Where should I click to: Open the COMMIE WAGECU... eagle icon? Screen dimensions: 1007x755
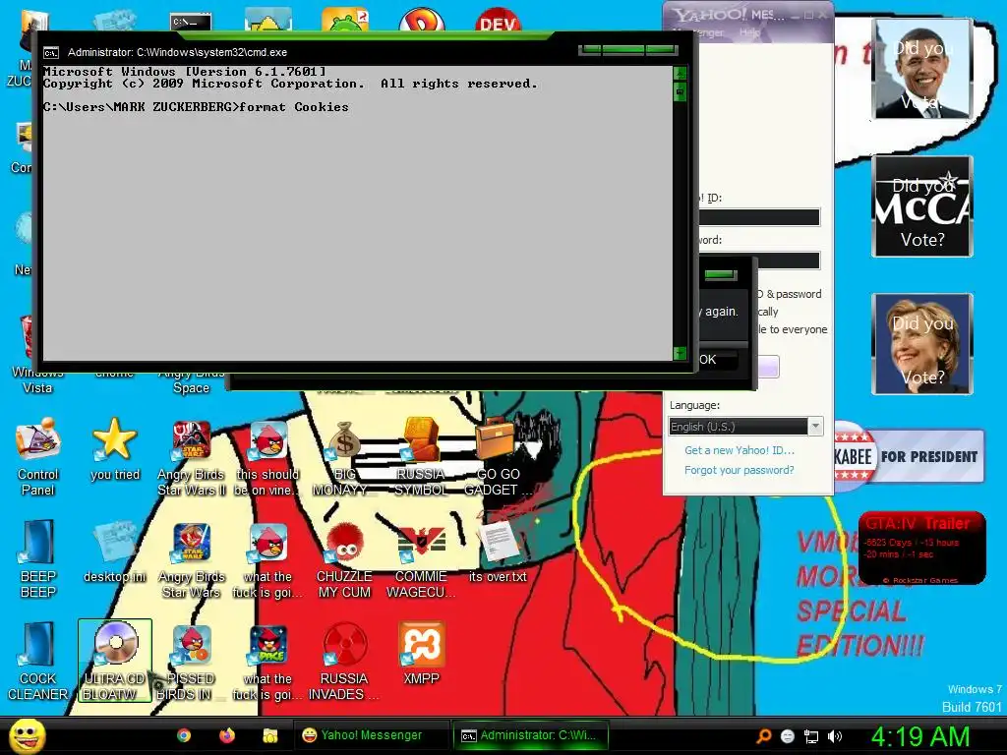(421, 559)
